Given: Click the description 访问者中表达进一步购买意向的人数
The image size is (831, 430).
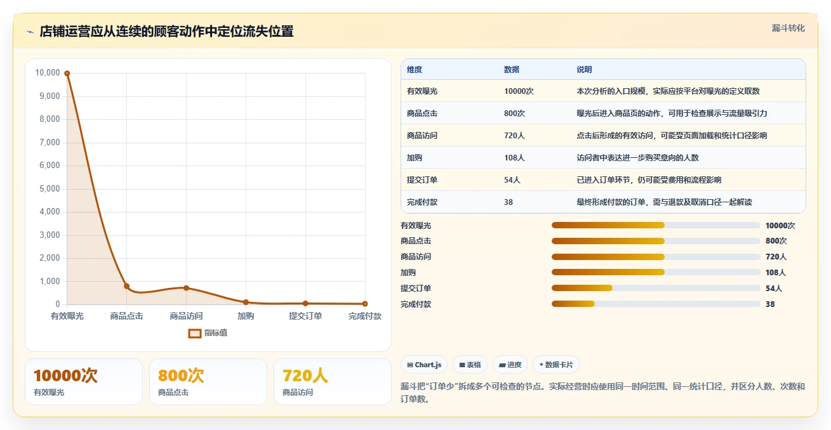Looking at the screenshot, I should point(637,158).
